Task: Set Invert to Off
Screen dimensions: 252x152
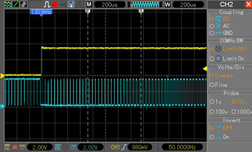Action: [x=221, y=128]
